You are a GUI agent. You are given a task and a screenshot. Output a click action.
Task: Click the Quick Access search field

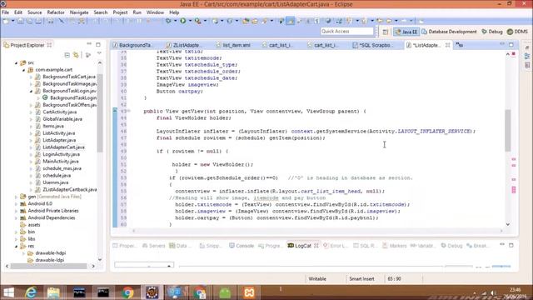pos(346,32)
